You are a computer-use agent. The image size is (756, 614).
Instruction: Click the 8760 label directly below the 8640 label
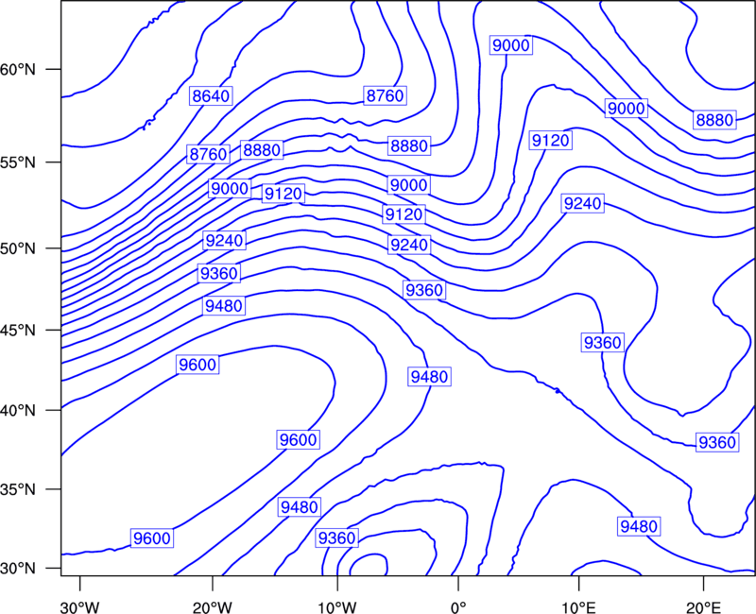[x=208, y=154]
